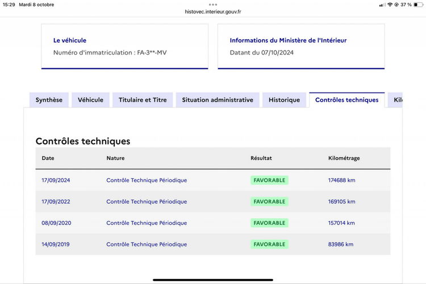Select the Contrôles techniques tab
Viewport: 426px width, 284px height.
pyautogui.click(x=346, y=100)
